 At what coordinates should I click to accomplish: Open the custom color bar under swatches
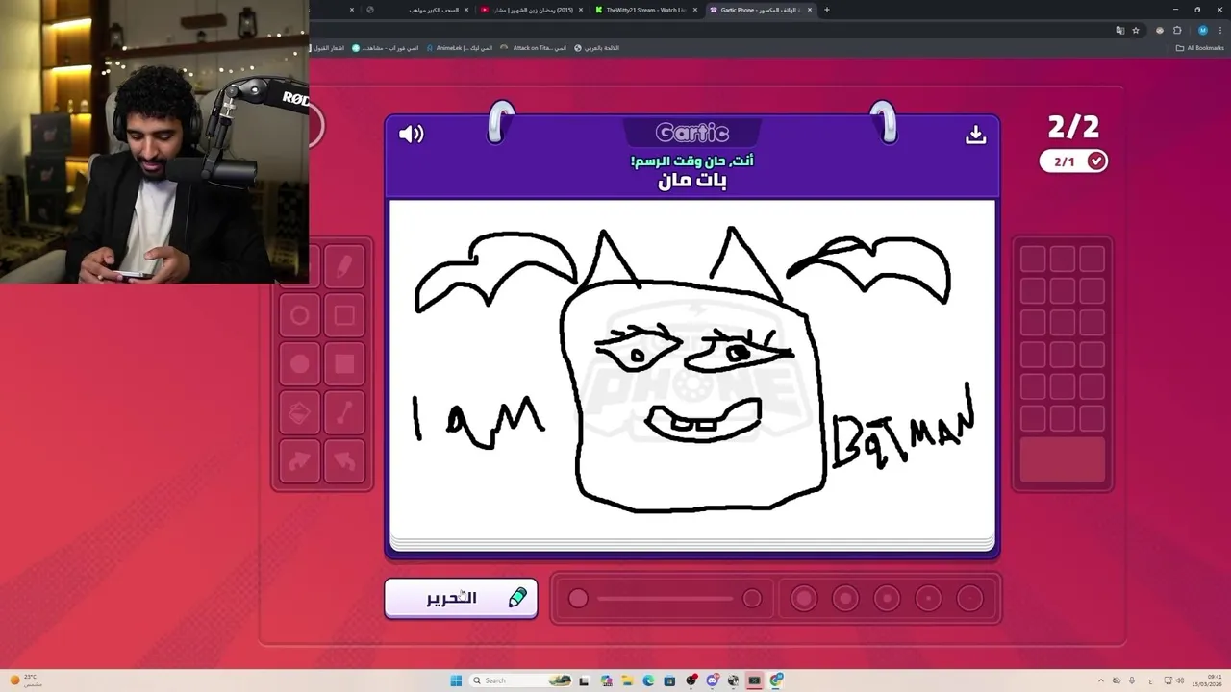pyautogui.click(x=1063, y=459)
